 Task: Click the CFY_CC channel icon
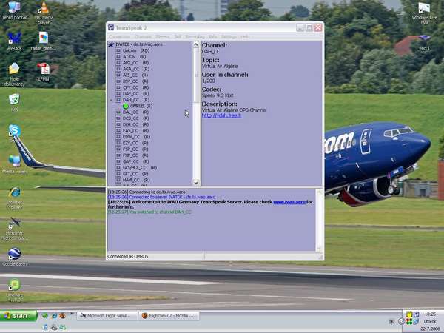118,88
